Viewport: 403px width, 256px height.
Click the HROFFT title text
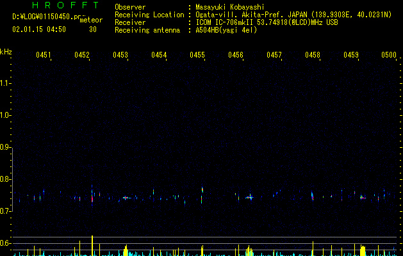click(x=65, y=5)
